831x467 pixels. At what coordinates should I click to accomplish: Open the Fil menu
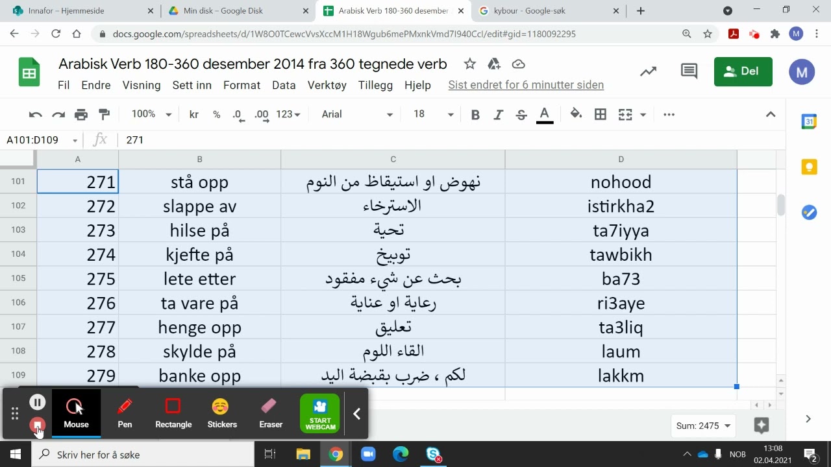[x=64, y=85]
